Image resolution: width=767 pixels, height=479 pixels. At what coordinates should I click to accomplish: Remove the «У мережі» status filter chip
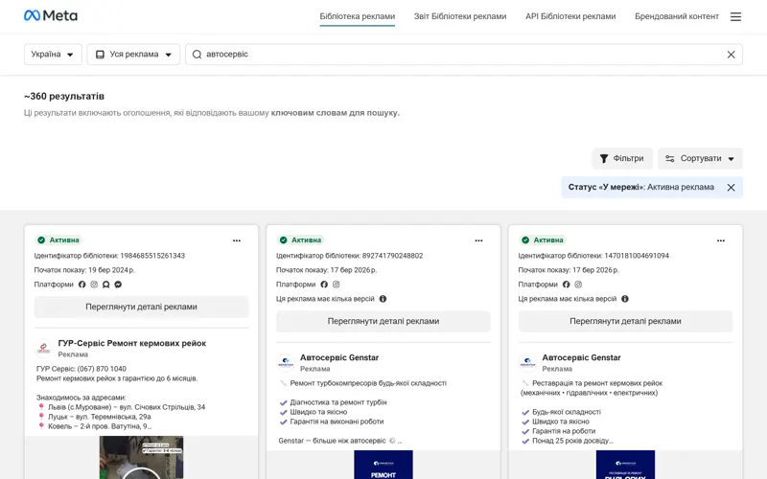click(x=731, y=187)
